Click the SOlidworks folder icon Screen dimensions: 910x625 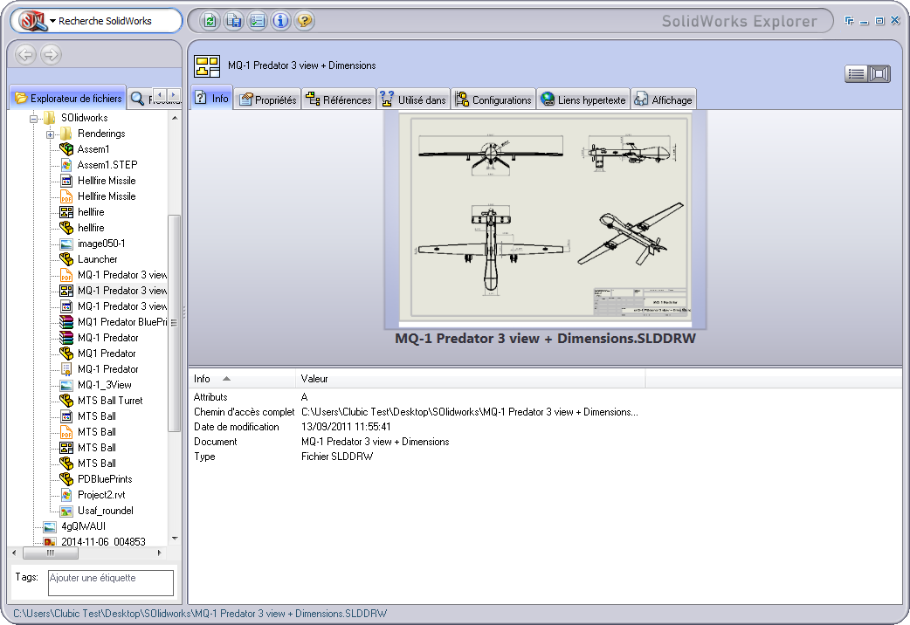51,118
